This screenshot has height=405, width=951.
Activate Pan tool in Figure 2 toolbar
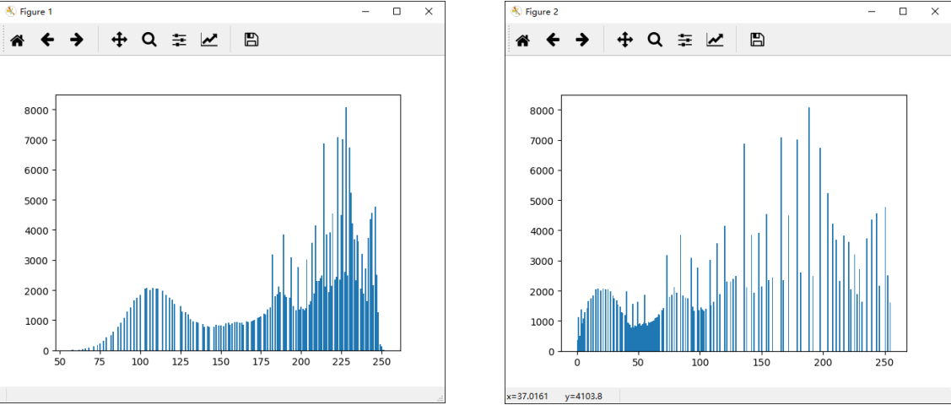[x=624, y=40]
